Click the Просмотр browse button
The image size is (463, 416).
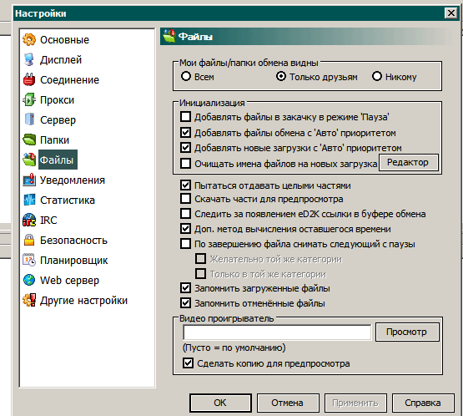click(407, 332)
